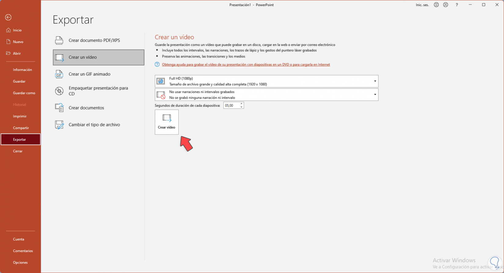The image size is (504, 273).
Task: Click the GIF icon
Action: click(59, 74)
